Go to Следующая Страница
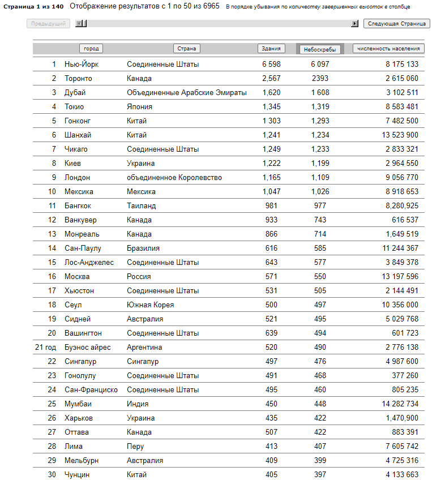 (x=397, y=24)
